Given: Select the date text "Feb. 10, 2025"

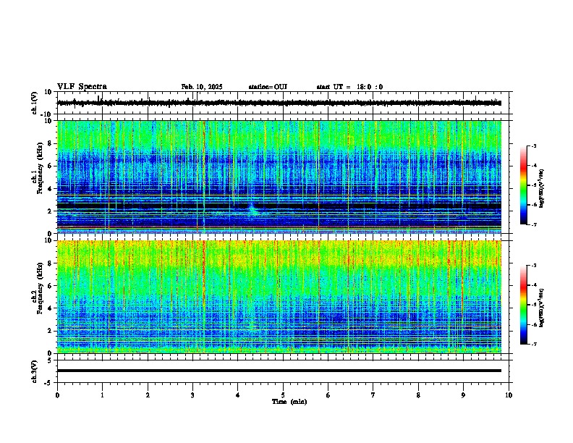Looking at the screenshot, I should 202,87.
